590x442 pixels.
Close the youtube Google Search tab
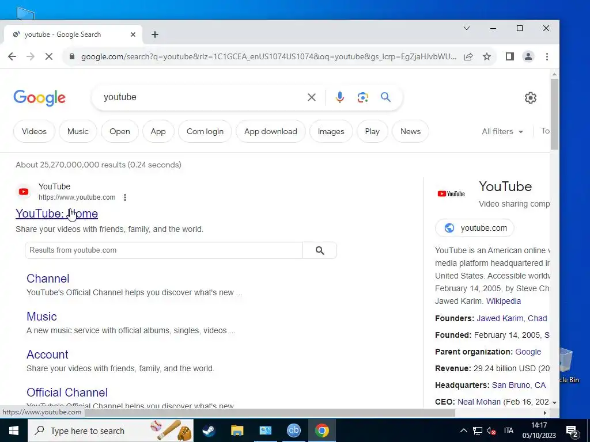(x=133, y=35)
